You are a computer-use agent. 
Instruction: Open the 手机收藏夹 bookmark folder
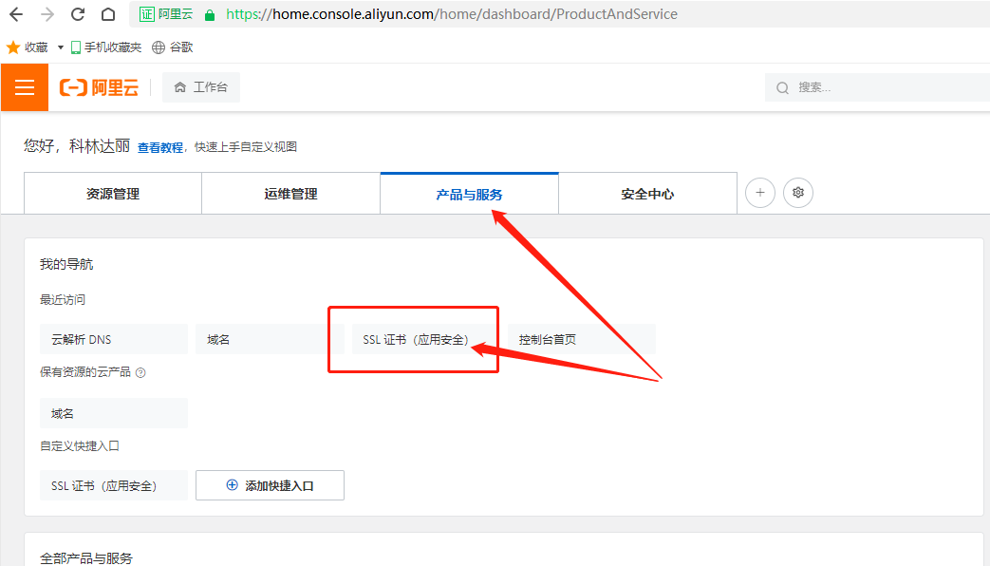[106, 47]
